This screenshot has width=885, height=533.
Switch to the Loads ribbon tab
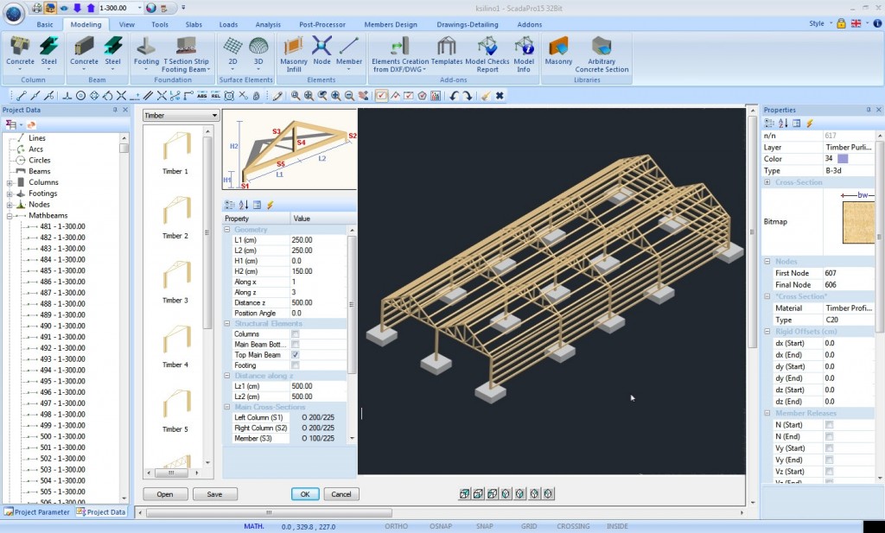click(x=228, y=24)
